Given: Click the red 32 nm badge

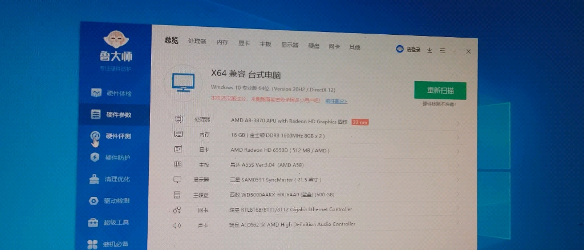Looking at the screenshot, I should pyautogui.click(x=360, y=122).
